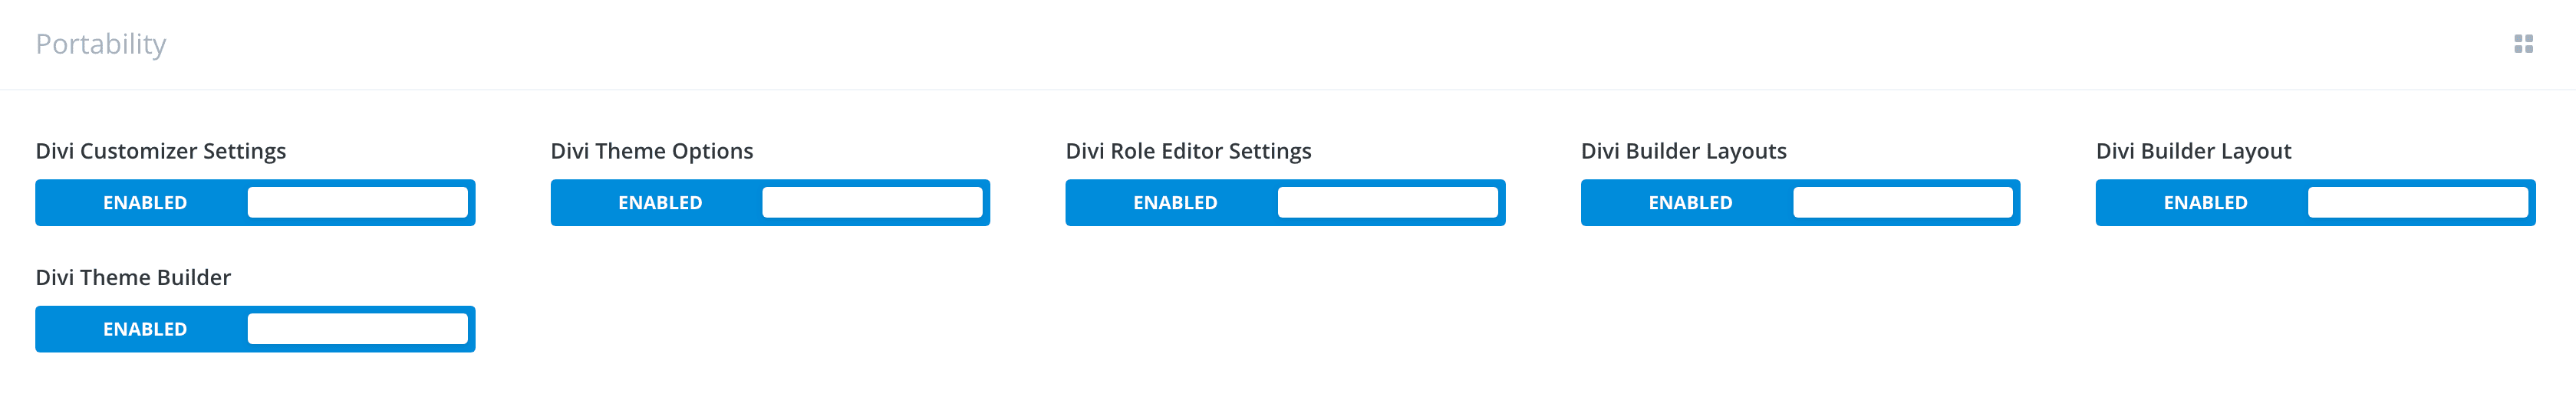This screenshot has width=2576, height=400.
Task: Select ENABLED text under Divi Builder Layout
Action: tap(2205, 203)
